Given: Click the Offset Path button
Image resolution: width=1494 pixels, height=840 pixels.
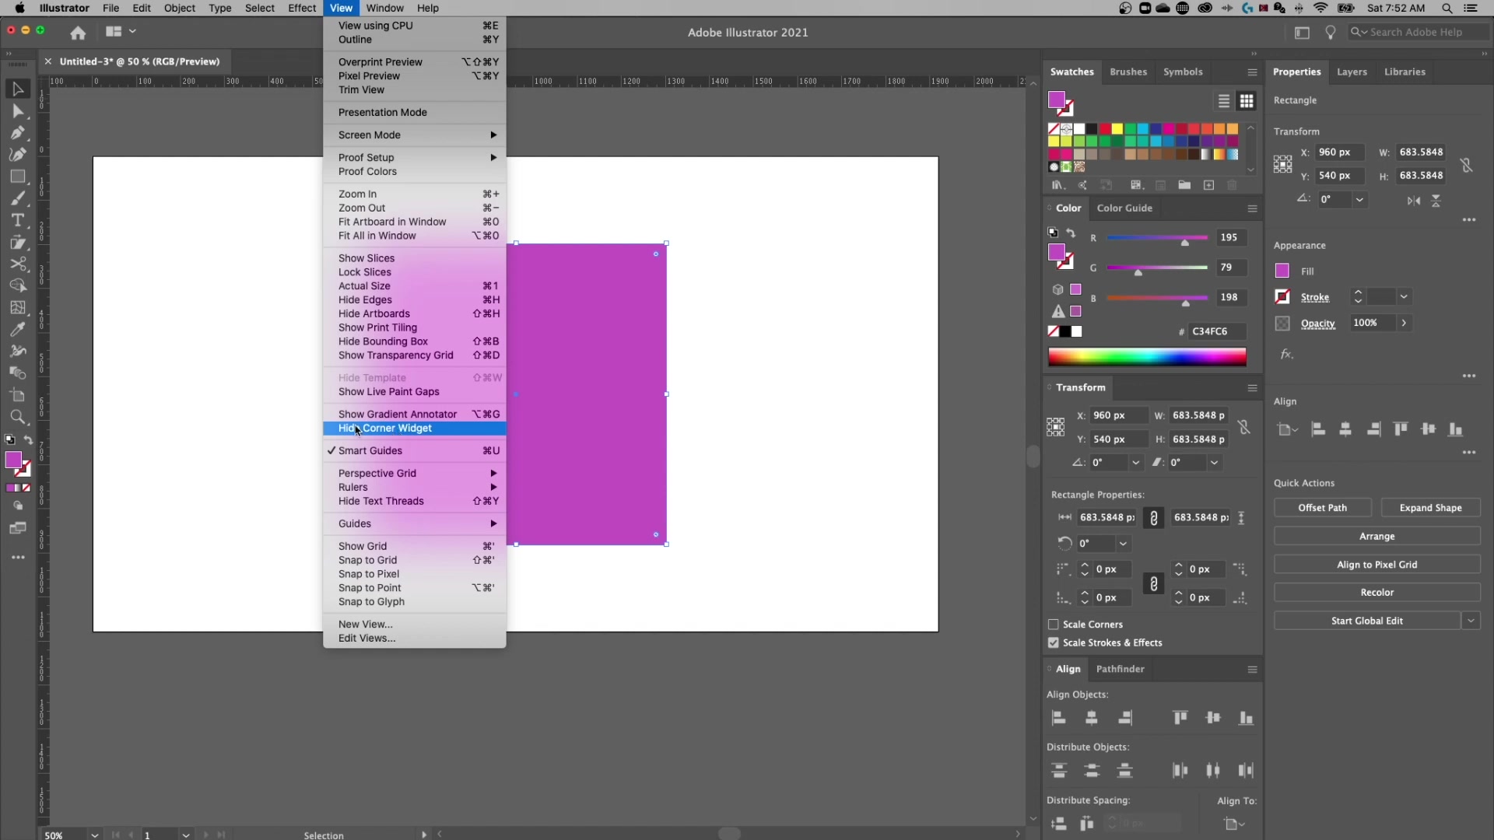Looking at the screenshot, I should coord(1323,508).
